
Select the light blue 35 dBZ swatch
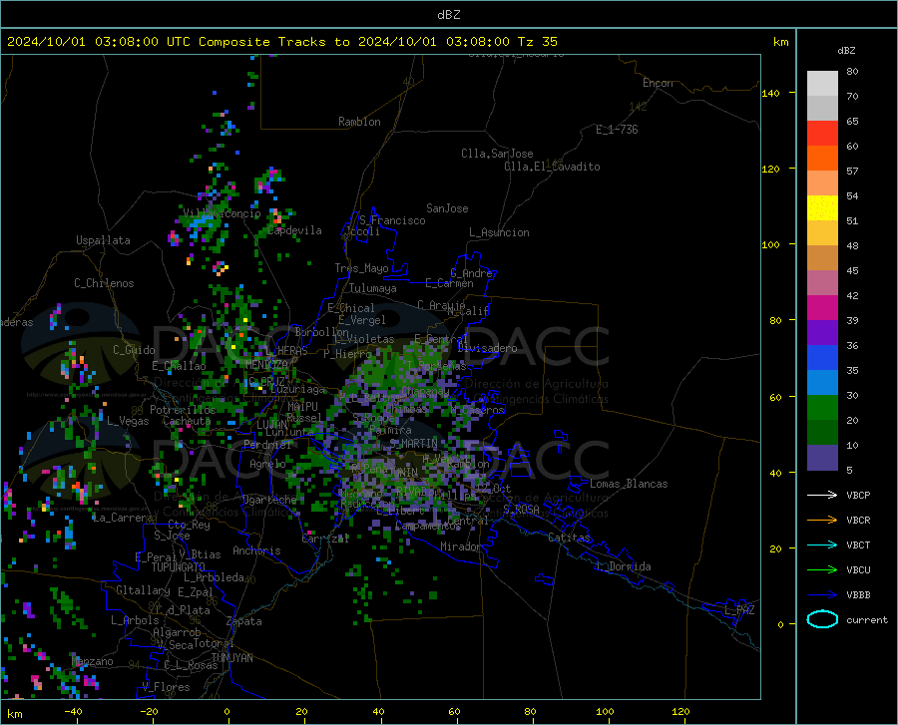click(x=822, y=383)
